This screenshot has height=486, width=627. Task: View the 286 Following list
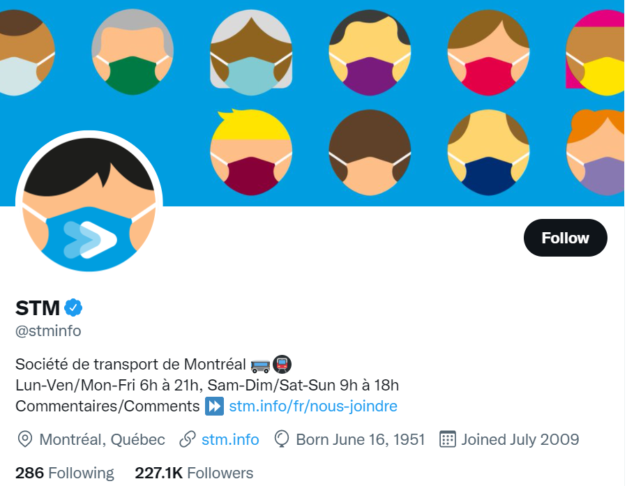pos(64,473)
